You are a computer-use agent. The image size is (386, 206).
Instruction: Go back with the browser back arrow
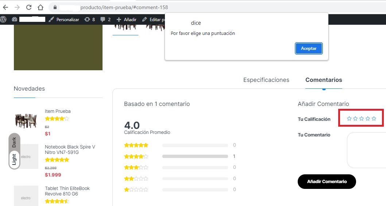click(x=5, y=7)
